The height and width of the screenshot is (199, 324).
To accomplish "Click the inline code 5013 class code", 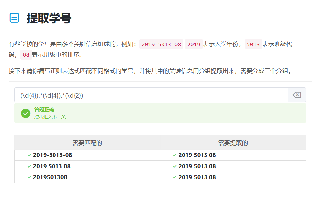I will point(253,44).
